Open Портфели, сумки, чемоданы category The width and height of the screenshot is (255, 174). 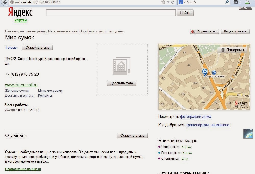(x=101, y=31)
